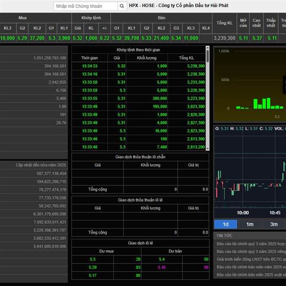Click the down arrow of the trade list scrollbar

point(207,148)
